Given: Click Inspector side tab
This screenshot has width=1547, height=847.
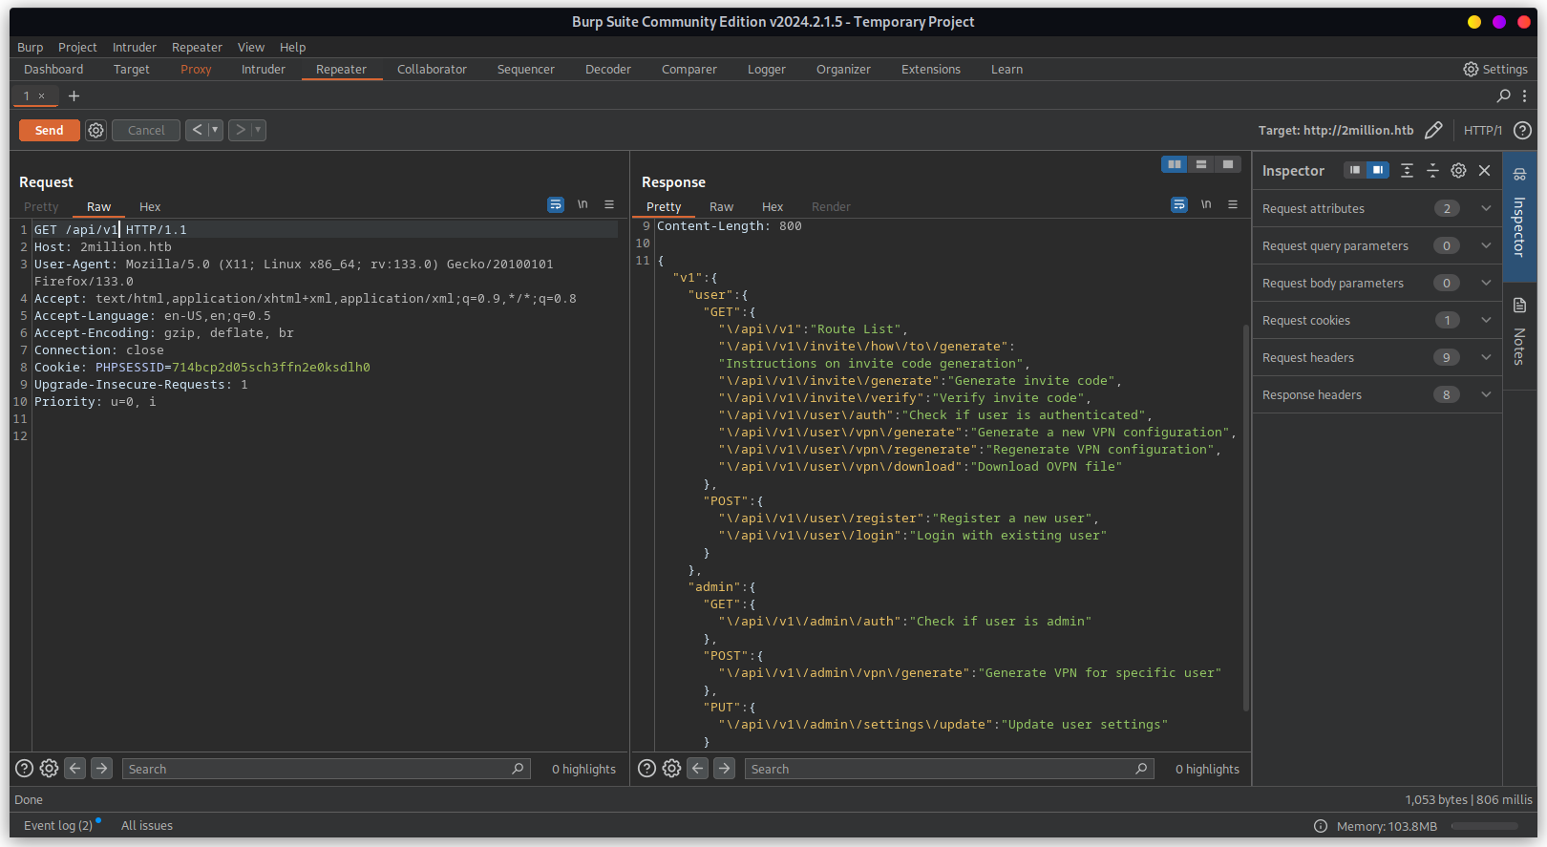Looking at the screenshot, I should point(1519,216).
